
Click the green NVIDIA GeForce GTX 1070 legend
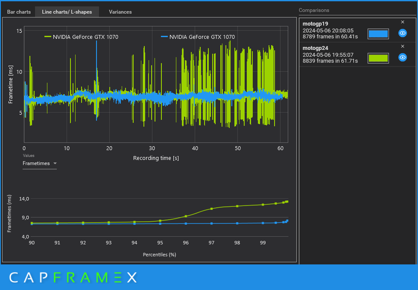pyautogui.click(x=81, y=37)
